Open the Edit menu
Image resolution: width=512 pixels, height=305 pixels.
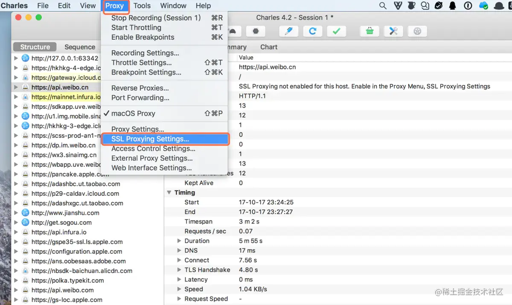pos(64,6)
